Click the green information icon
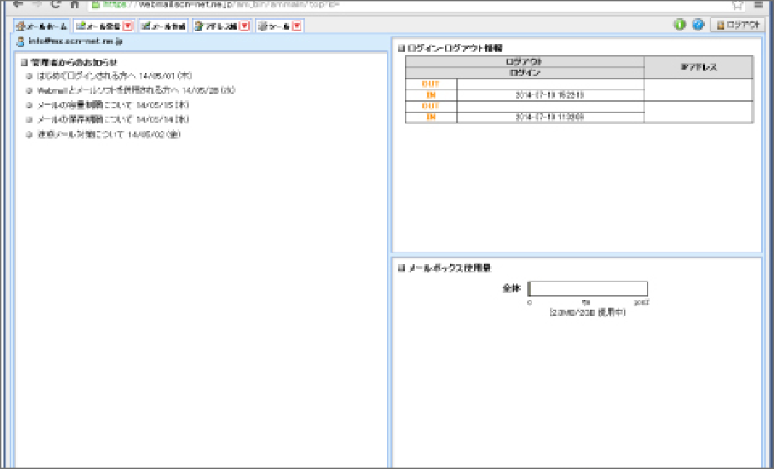Image resolution: width=774 pixels, height=469 pixels. [x=679, y=25]
